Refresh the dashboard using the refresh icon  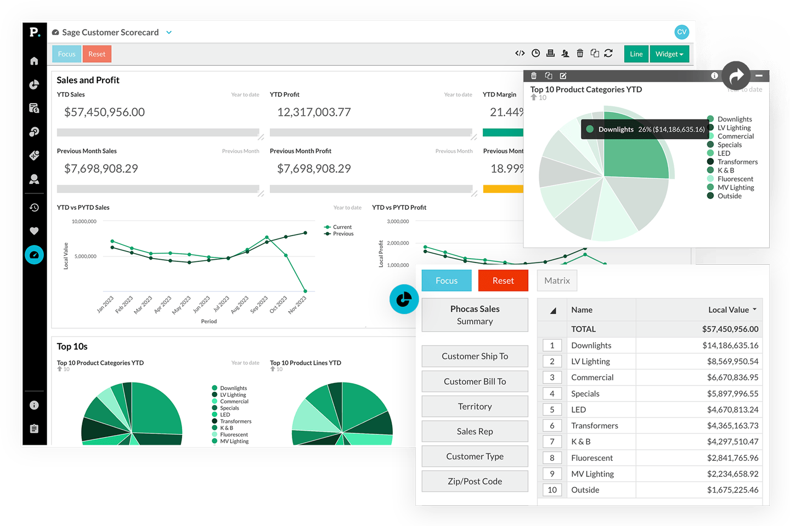tap(608, 53)
